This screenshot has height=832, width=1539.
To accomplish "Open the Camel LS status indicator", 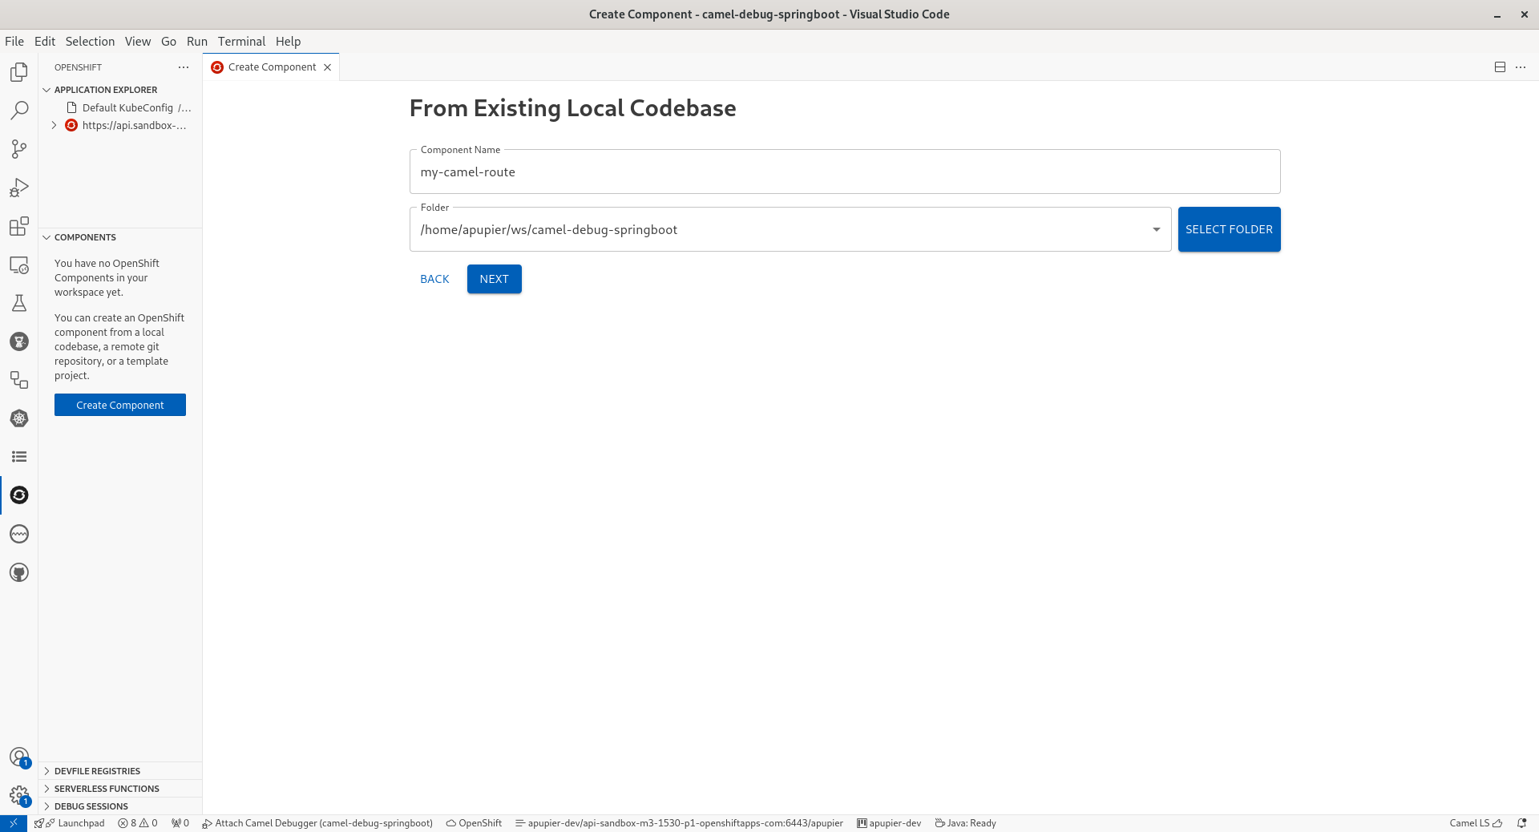I will pos(1472,823).
